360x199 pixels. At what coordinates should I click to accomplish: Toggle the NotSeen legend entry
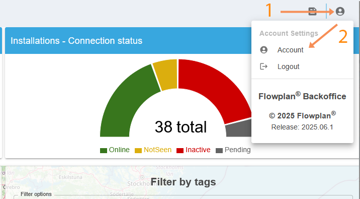pyautogui.click(x=153, y=150)
